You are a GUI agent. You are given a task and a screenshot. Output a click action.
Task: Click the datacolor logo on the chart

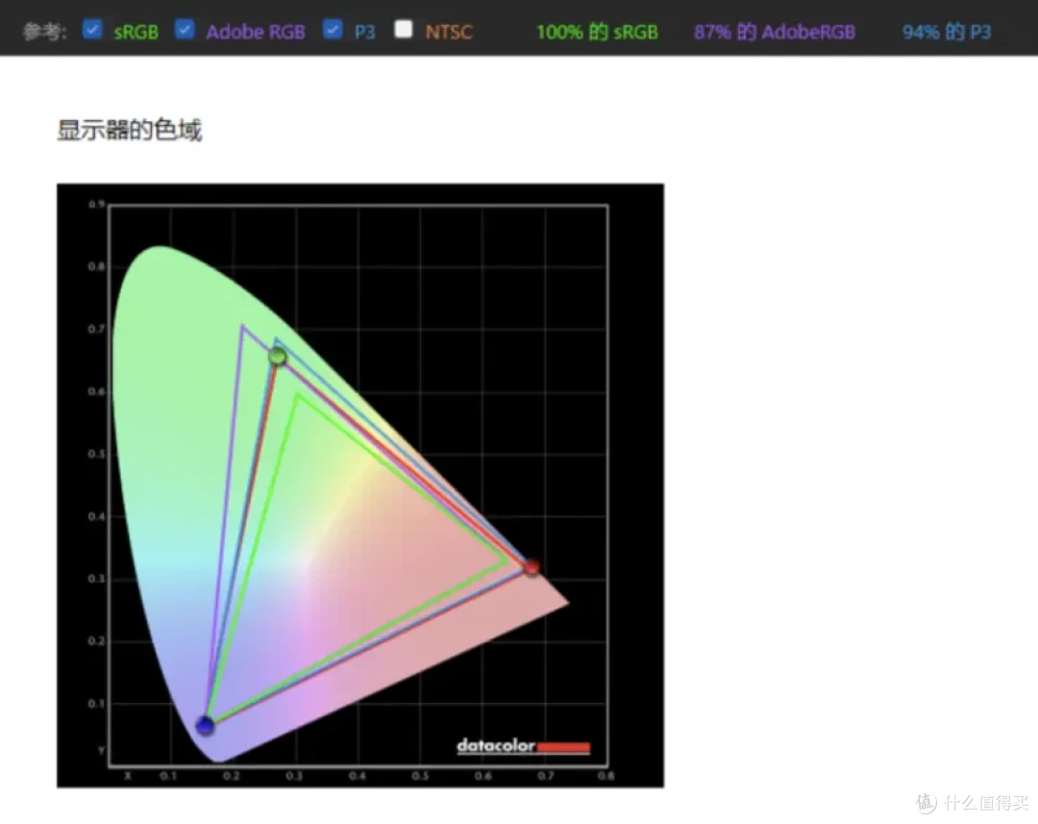[523, 746]
